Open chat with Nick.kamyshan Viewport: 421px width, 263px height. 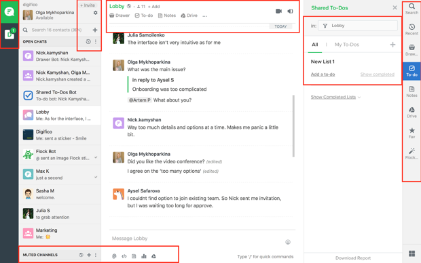pyautogui.click(x=60, y=56)
